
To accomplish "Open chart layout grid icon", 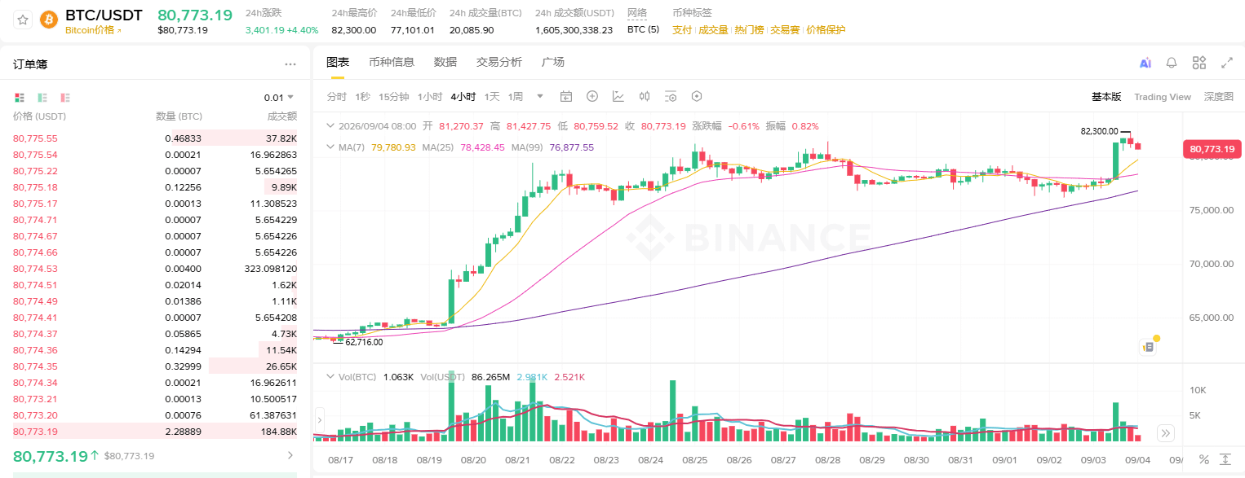I will click(x=1198, y=63).
